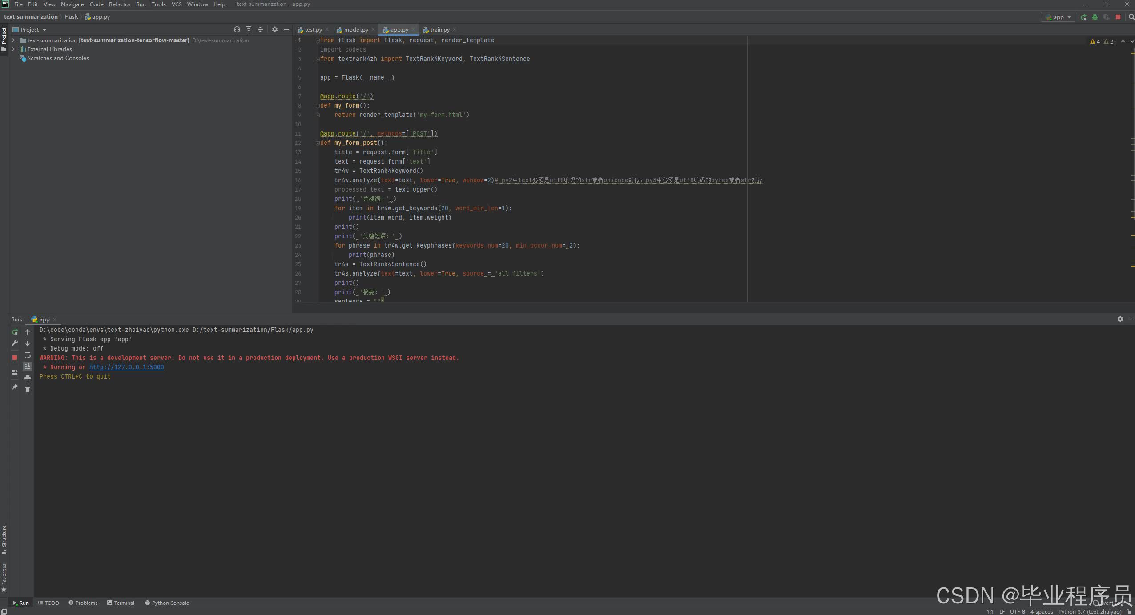This screenshot has height=615, width=1135.
Task: Expand External Libraries tree node
Action: tap(13, 49)
